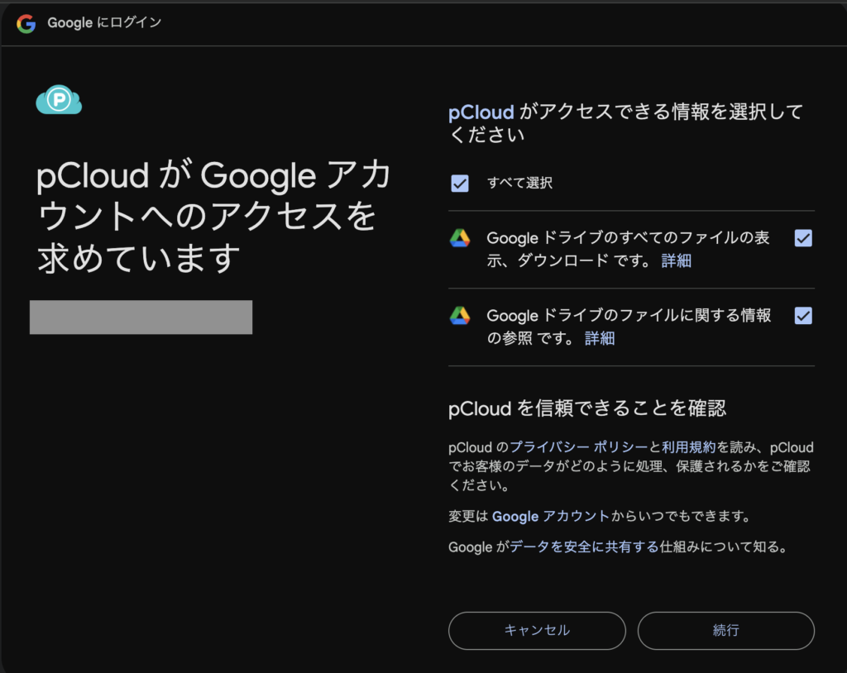
Task: Uncheck the Drive file view and download permission
Action: click(x=802, y=238)
